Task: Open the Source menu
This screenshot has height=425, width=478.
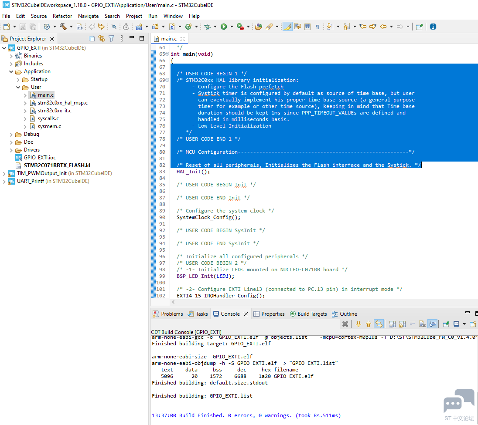Action: tap(39, 16)
